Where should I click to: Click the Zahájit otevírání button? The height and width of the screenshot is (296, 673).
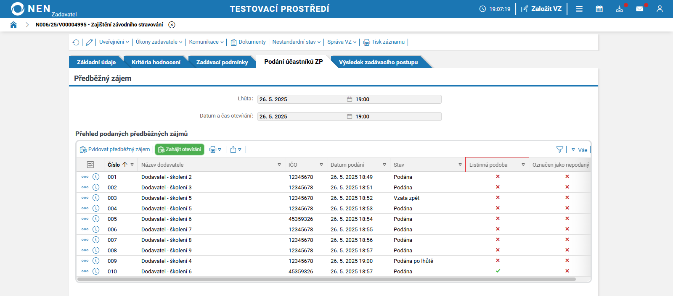click(x=180, y=149)
